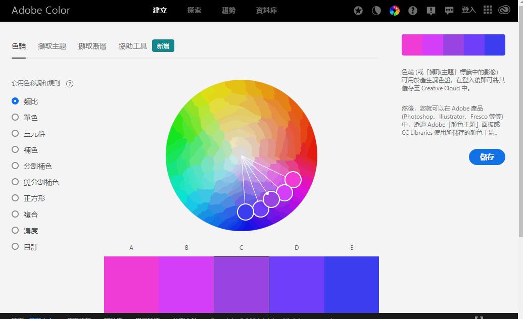Image resolution: width=523 pixels, height=319 pixels.
Task: Switch to the 協助工具 tab
Action: click(x=133, y=46)
